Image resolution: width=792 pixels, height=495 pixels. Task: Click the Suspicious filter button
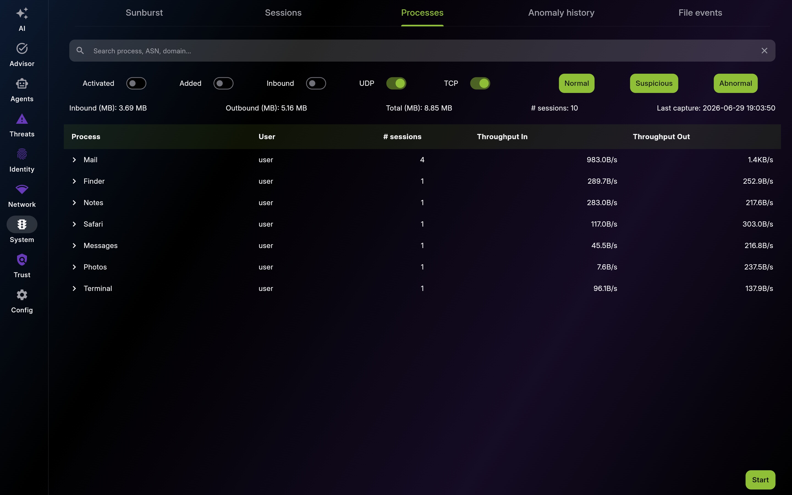tap(654, 84)
